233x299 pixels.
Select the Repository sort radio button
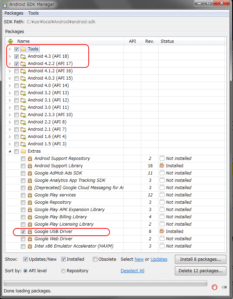pos(63,271)
